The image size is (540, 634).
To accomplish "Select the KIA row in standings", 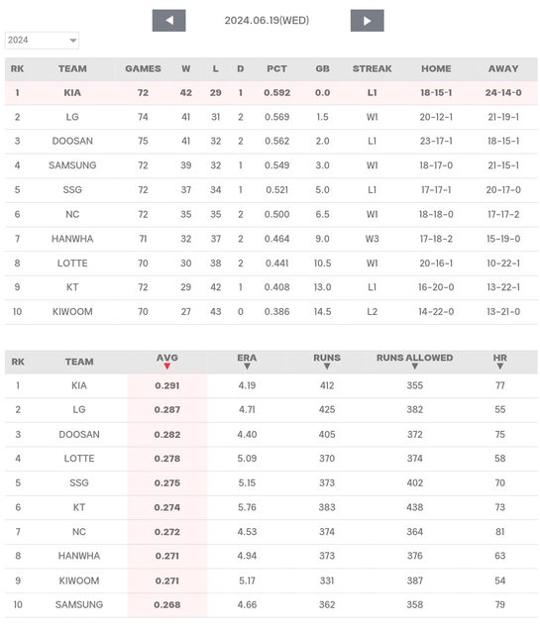I will (271, 92).
